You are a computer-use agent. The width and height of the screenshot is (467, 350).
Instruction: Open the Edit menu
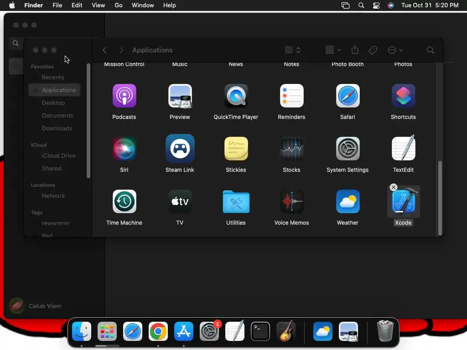77,5
